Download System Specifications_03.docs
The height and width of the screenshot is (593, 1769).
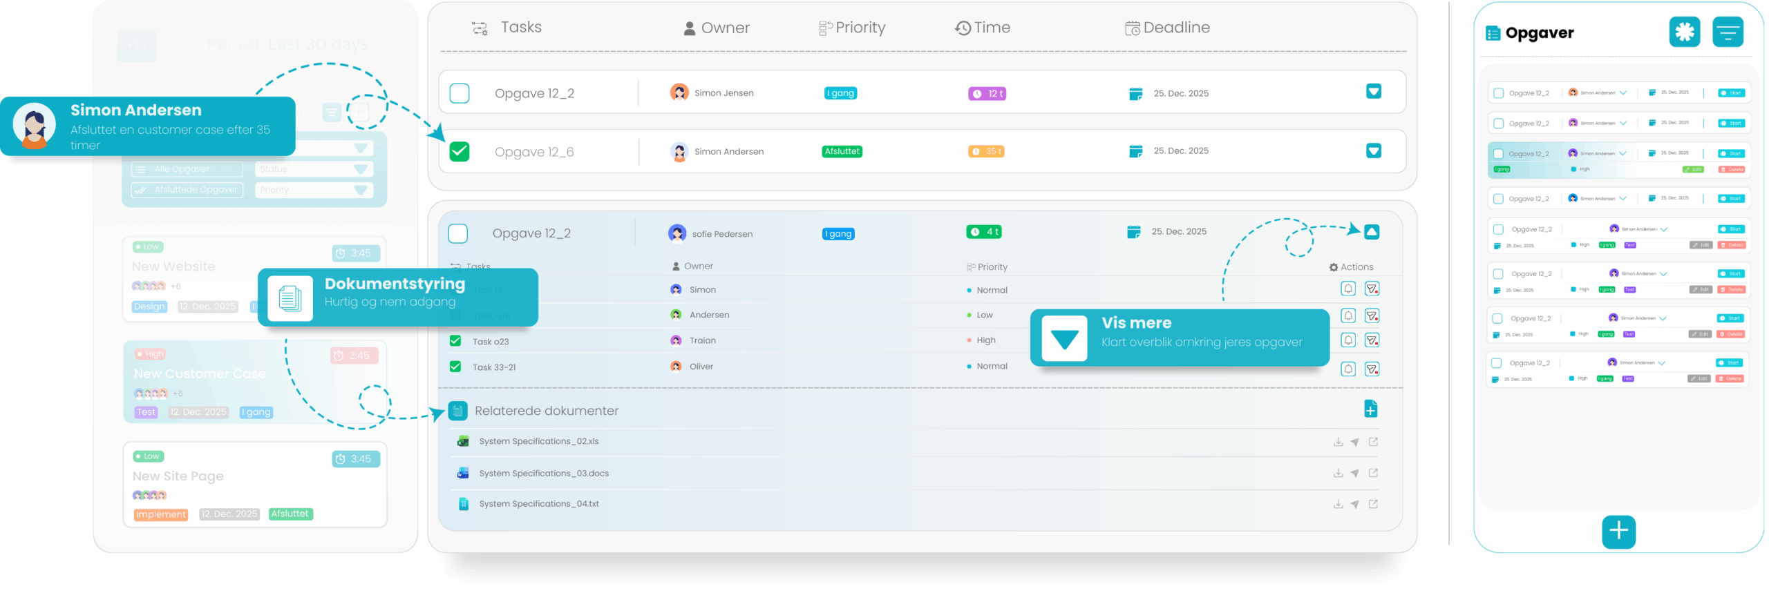1338,473
